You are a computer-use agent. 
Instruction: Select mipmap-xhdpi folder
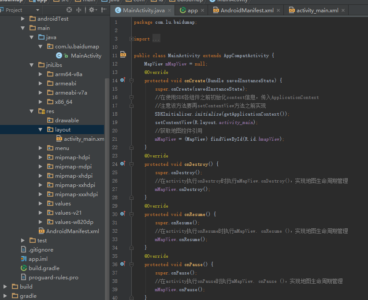[70, 176]
